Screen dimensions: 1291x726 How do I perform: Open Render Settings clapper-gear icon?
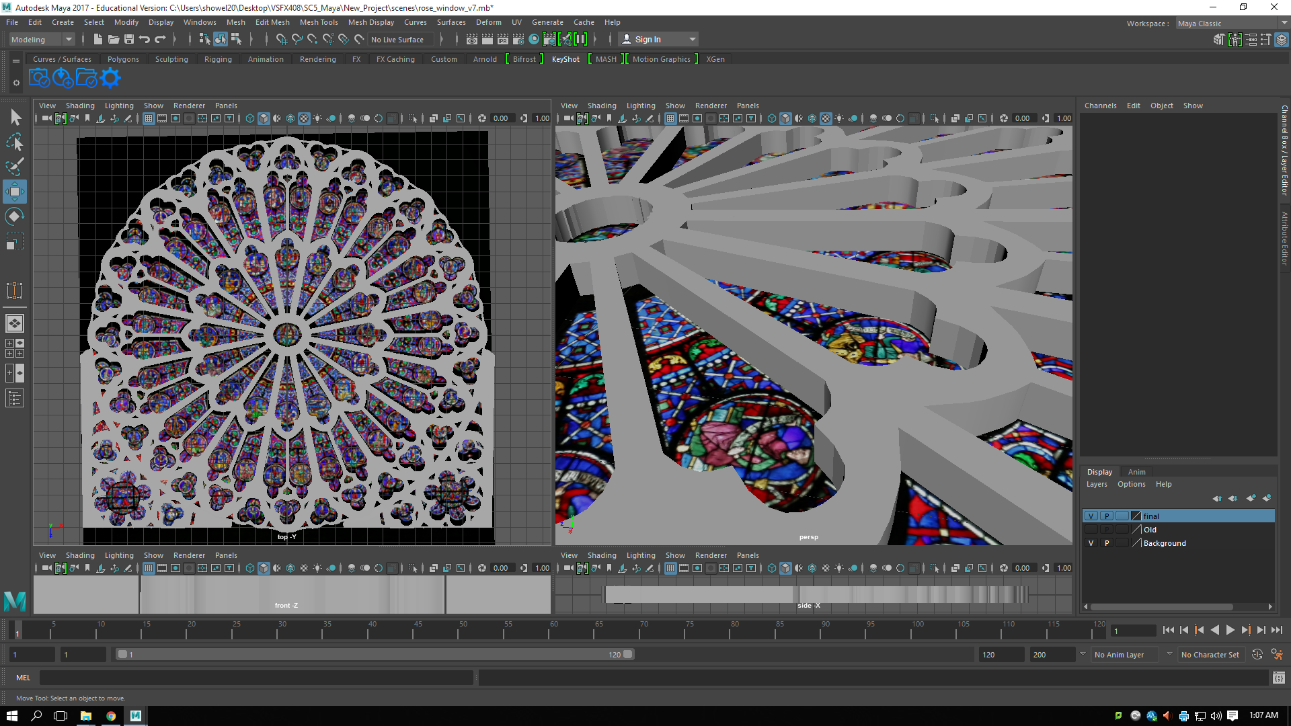(518, 39)
